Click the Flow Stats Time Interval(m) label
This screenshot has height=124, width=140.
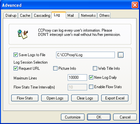click(34, 87)
